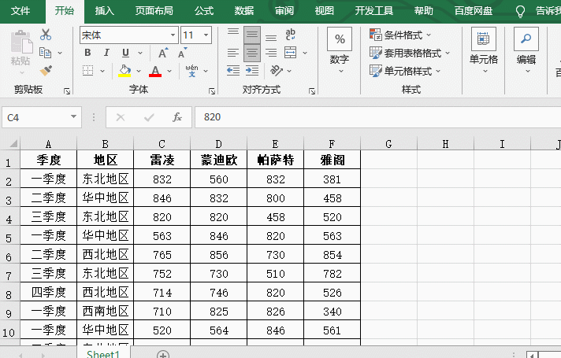
Task: Click the formula bar showing 820
Action: [378, 117]
